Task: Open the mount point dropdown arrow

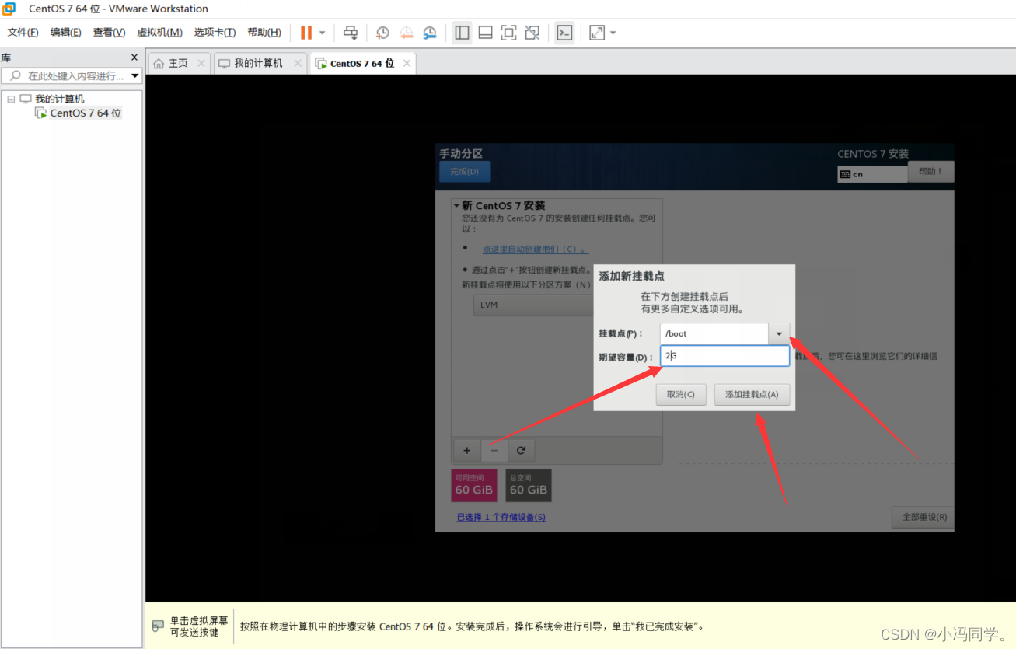Action: 779,333
